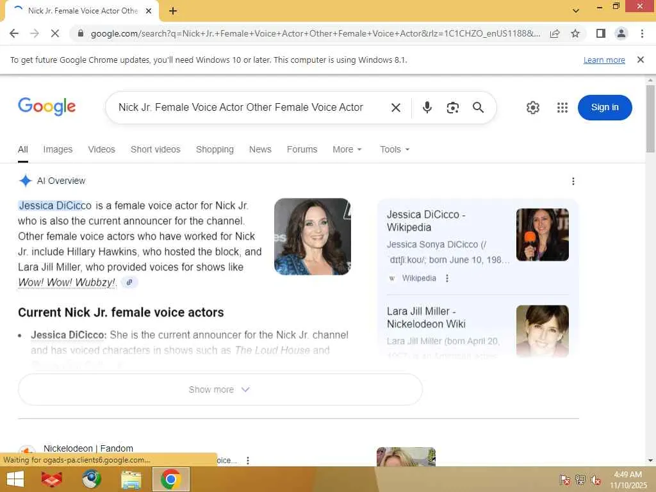Switch to the Forums tab
The image size is (656, 492).
point(302,149)
